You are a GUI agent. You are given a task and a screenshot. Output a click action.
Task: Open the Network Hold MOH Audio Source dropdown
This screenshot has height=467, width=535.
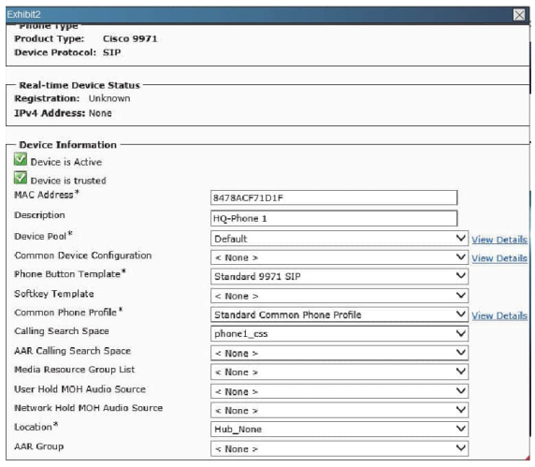(340, 410)
